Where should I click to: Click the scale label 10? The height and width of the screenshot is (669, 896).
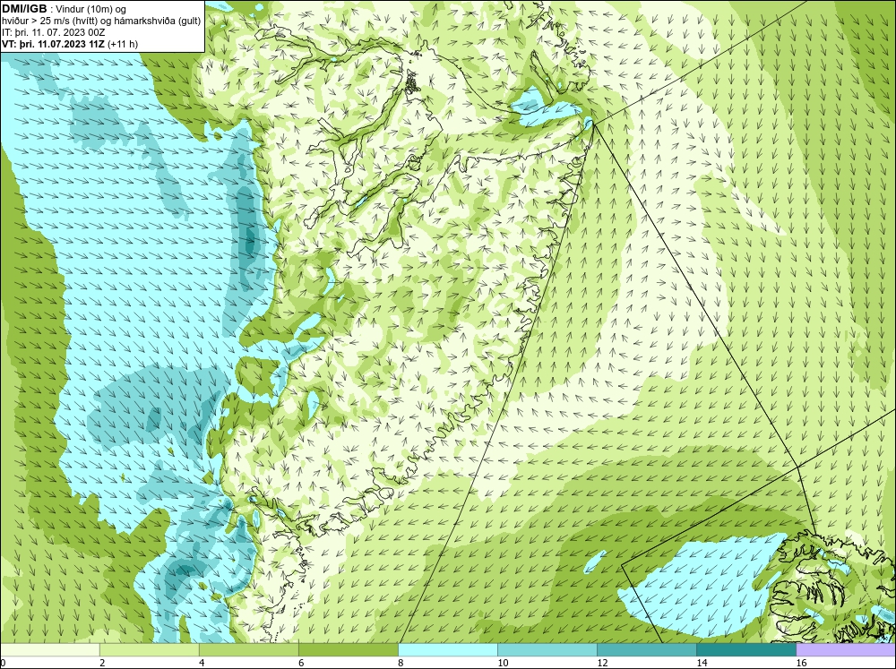pos(503,663)
